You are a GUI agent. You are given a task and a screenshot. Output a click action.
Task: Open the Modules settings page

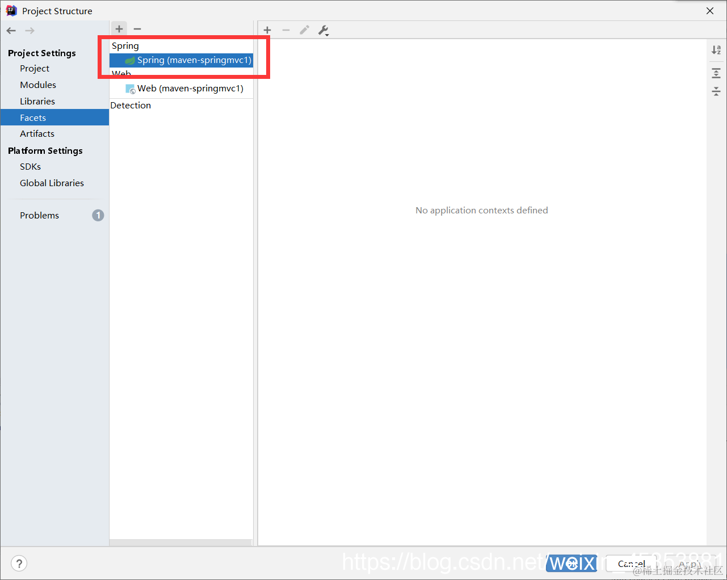(38, 85)
